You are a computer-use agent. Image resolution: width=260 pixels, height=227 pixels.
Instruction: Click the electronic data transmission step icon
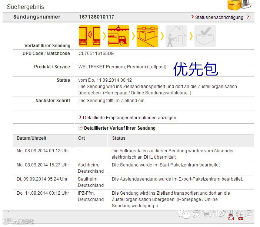point(90,36)
